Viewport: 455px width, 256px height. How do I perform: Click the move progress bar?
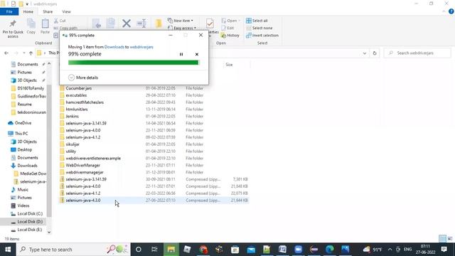(x=134, y=63)
